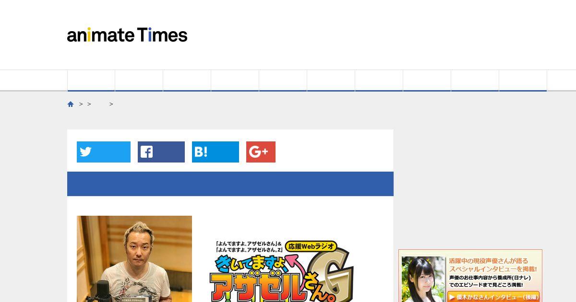Select the last blank navigation tab
Screen dimensions: 576x302
point(523,80)
